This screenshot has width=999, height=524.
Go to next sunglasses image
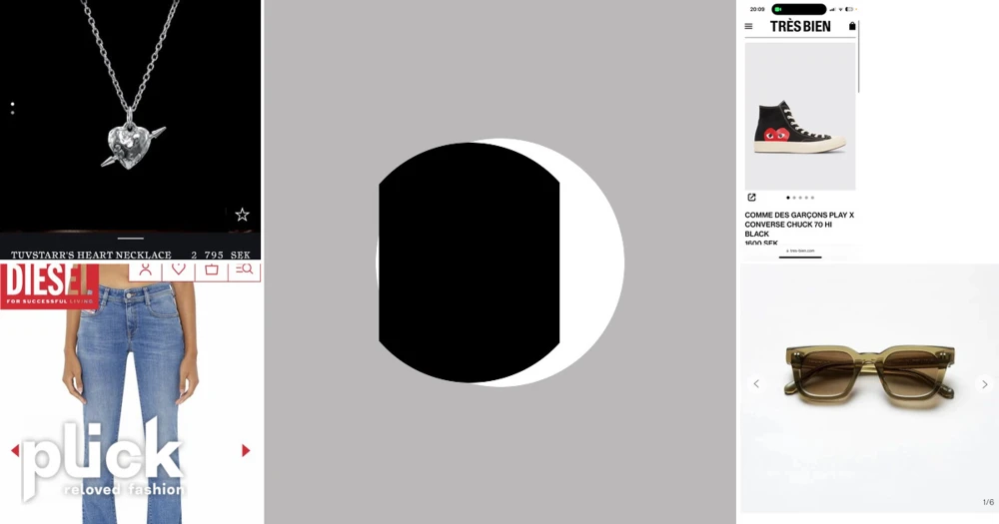click(984, 384)
